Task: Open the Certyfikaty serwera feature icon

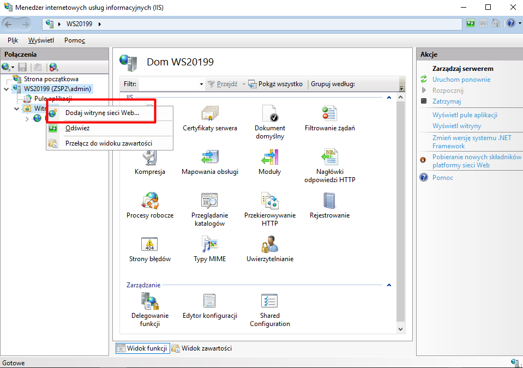Action: pos(209,114)
